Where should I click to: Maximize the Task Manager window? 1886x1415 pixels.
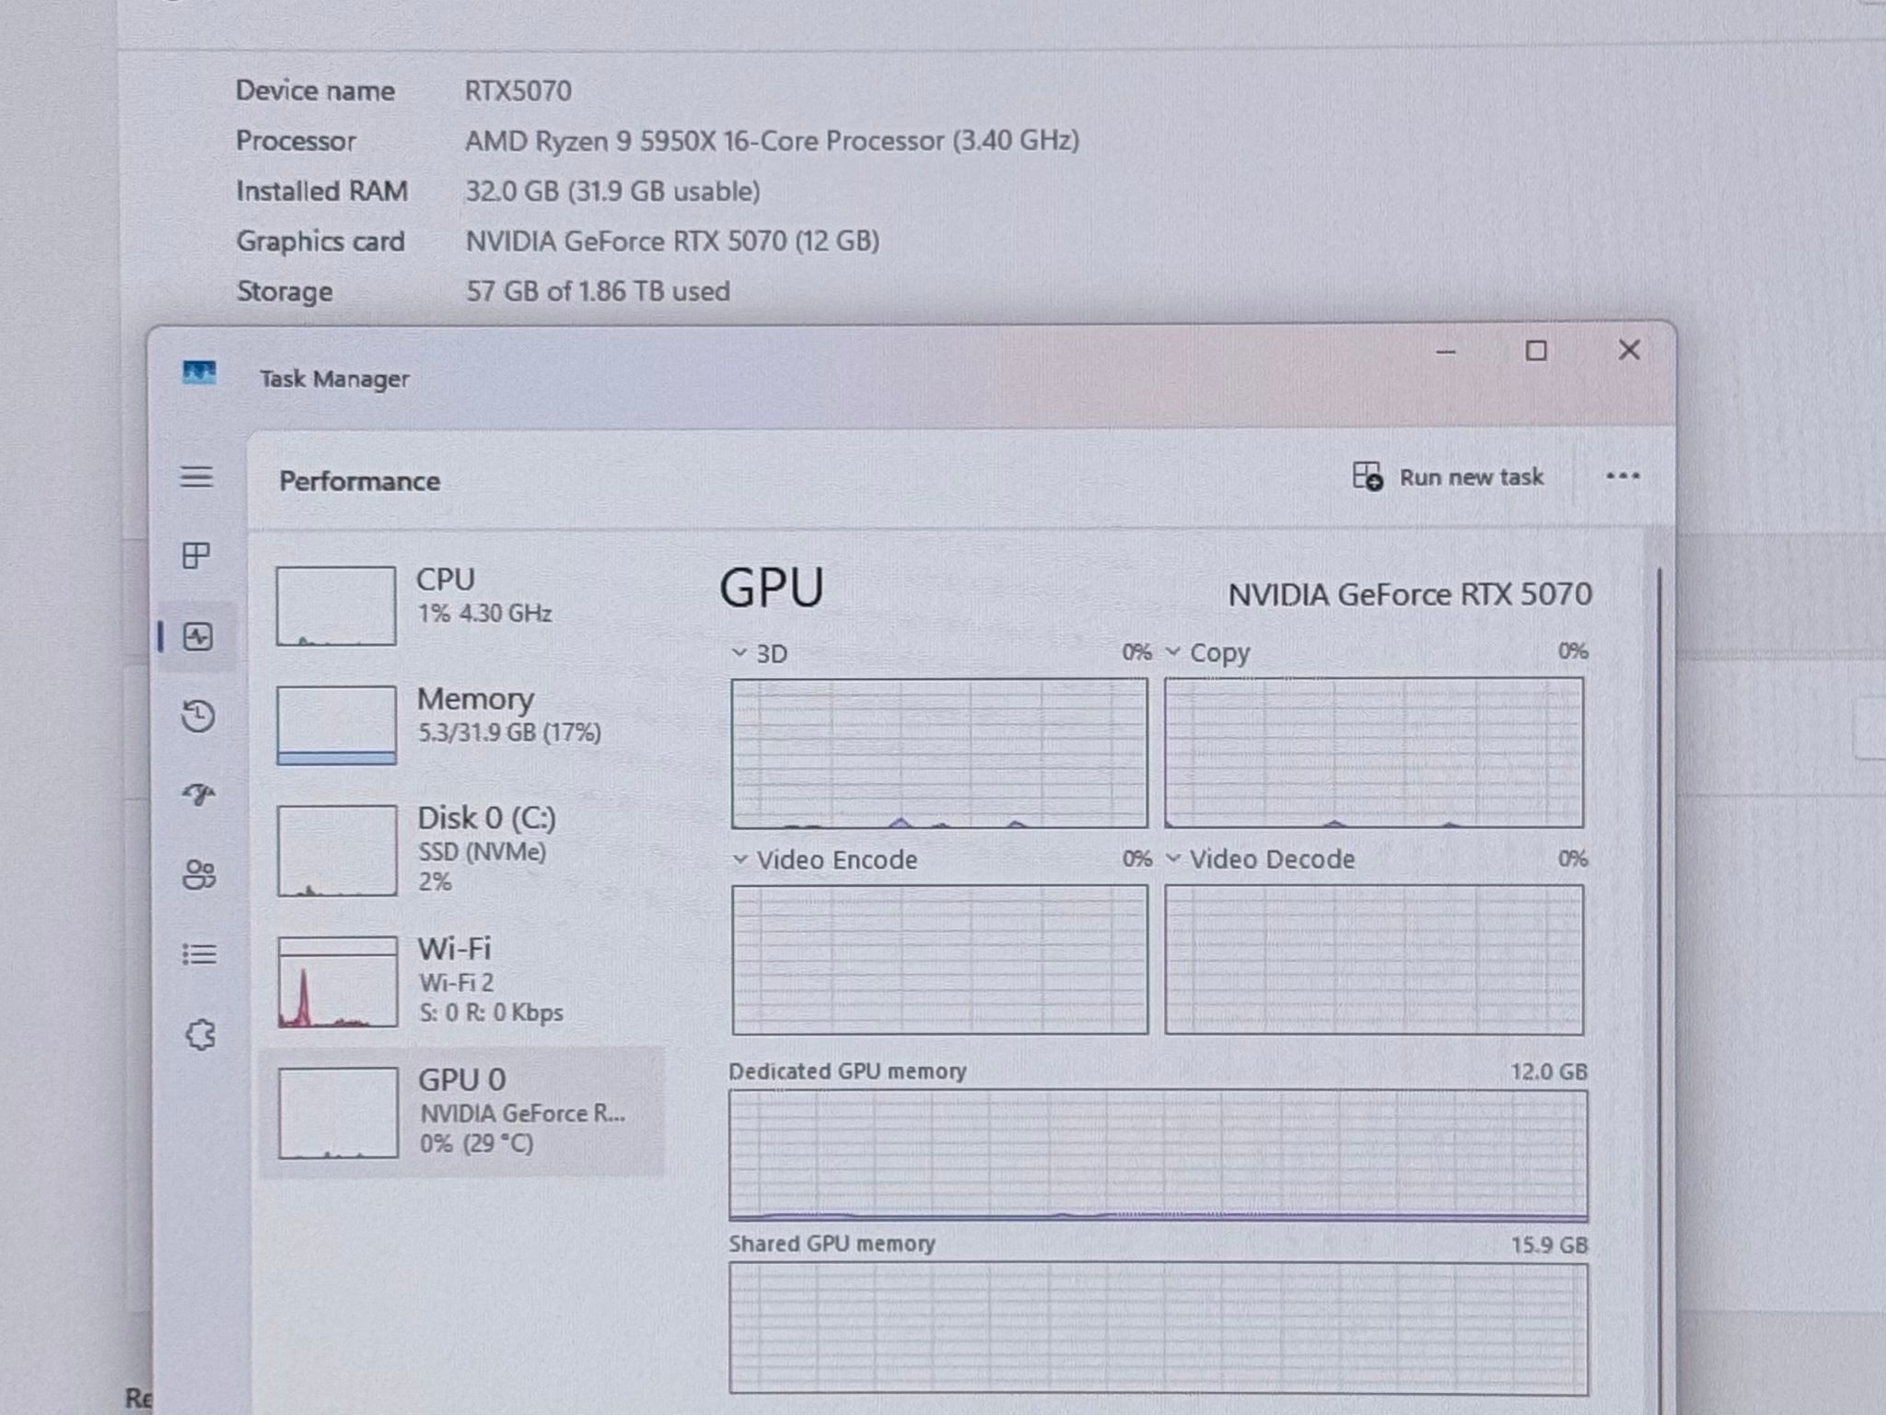click(x=1536, y=351)
